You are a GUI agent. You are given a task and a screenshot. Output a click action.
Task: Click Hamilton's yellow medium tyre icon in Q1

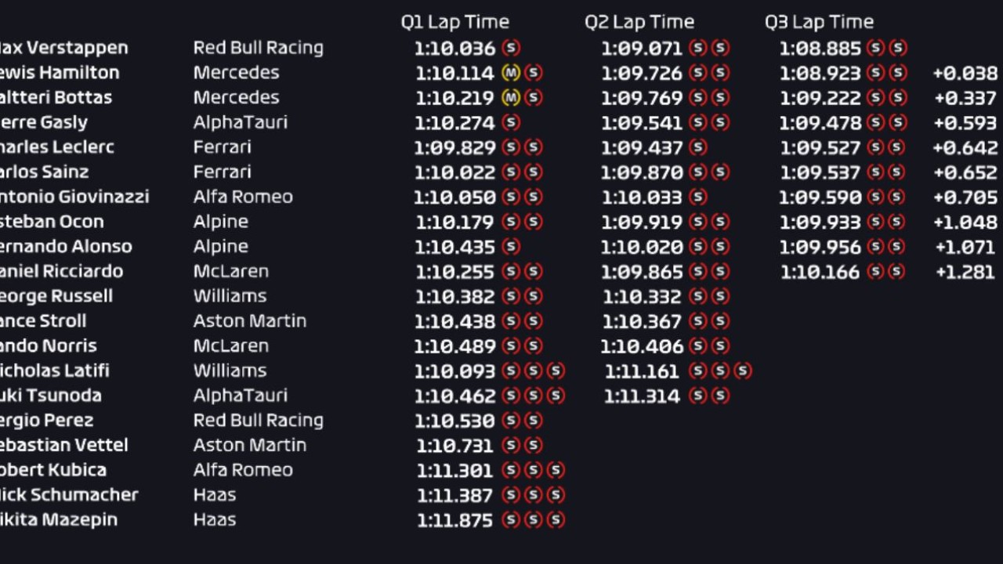pos(511,73)
